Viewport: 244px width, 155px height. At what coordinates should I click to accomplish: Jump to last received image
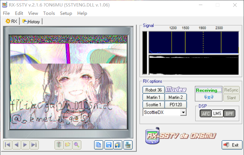[x=34, y=145]
